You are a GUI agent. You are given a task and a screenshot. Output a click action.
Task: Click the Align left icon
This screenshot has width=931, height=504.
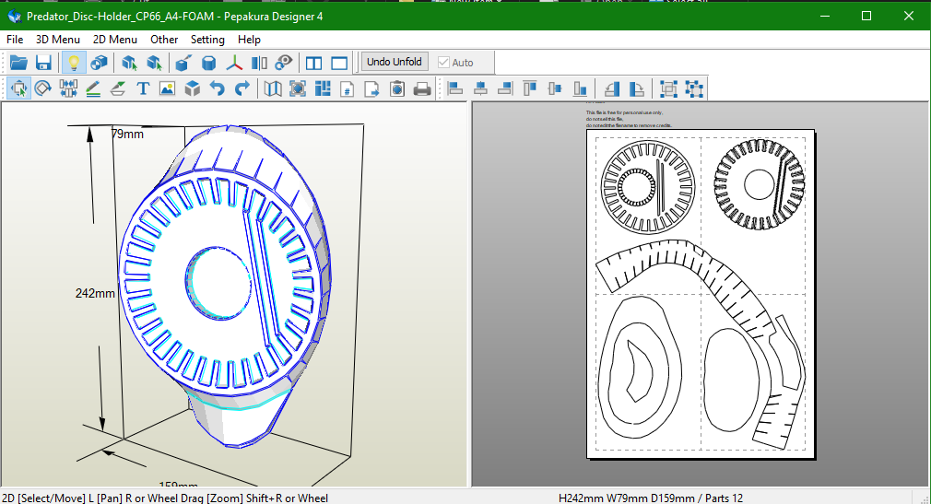pyautogui.click(x=455, y=88)
